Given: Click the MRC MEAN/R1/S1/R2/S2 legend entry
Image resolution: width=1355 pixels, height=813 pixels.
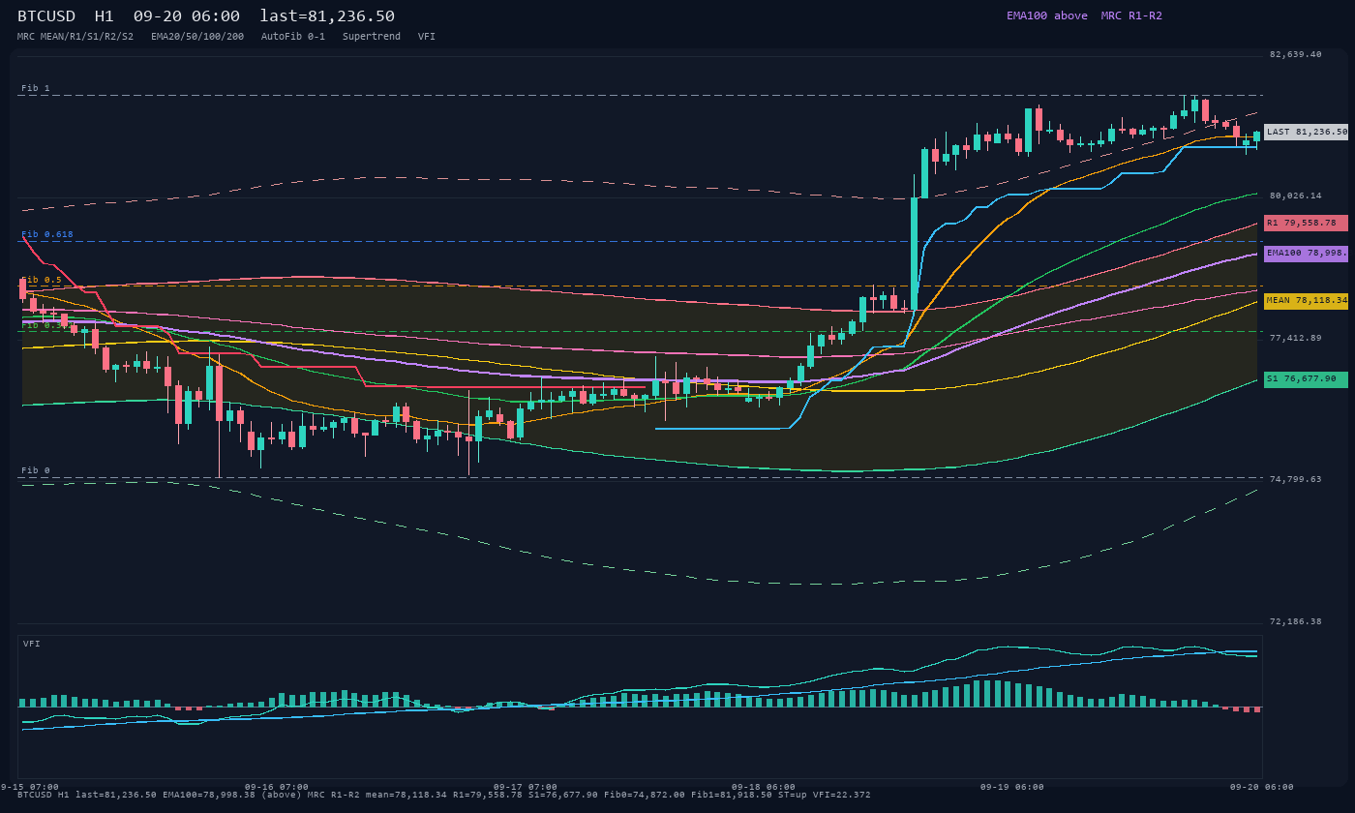Looking at the screenshot, I should point(75,36).
